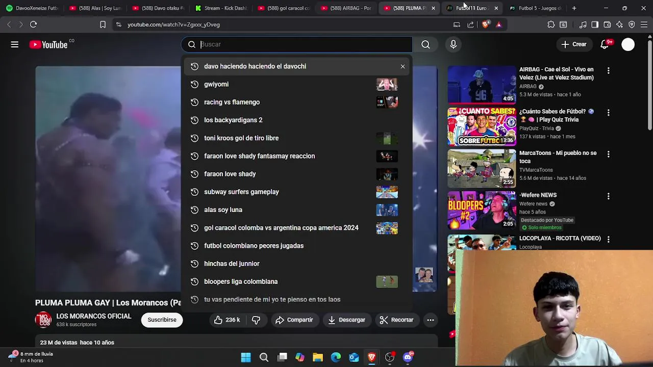Image resolution: width=653 pixels, height=367 pixels.
Task: Reload the page in the browser toolbar
Action: (33, 24)
